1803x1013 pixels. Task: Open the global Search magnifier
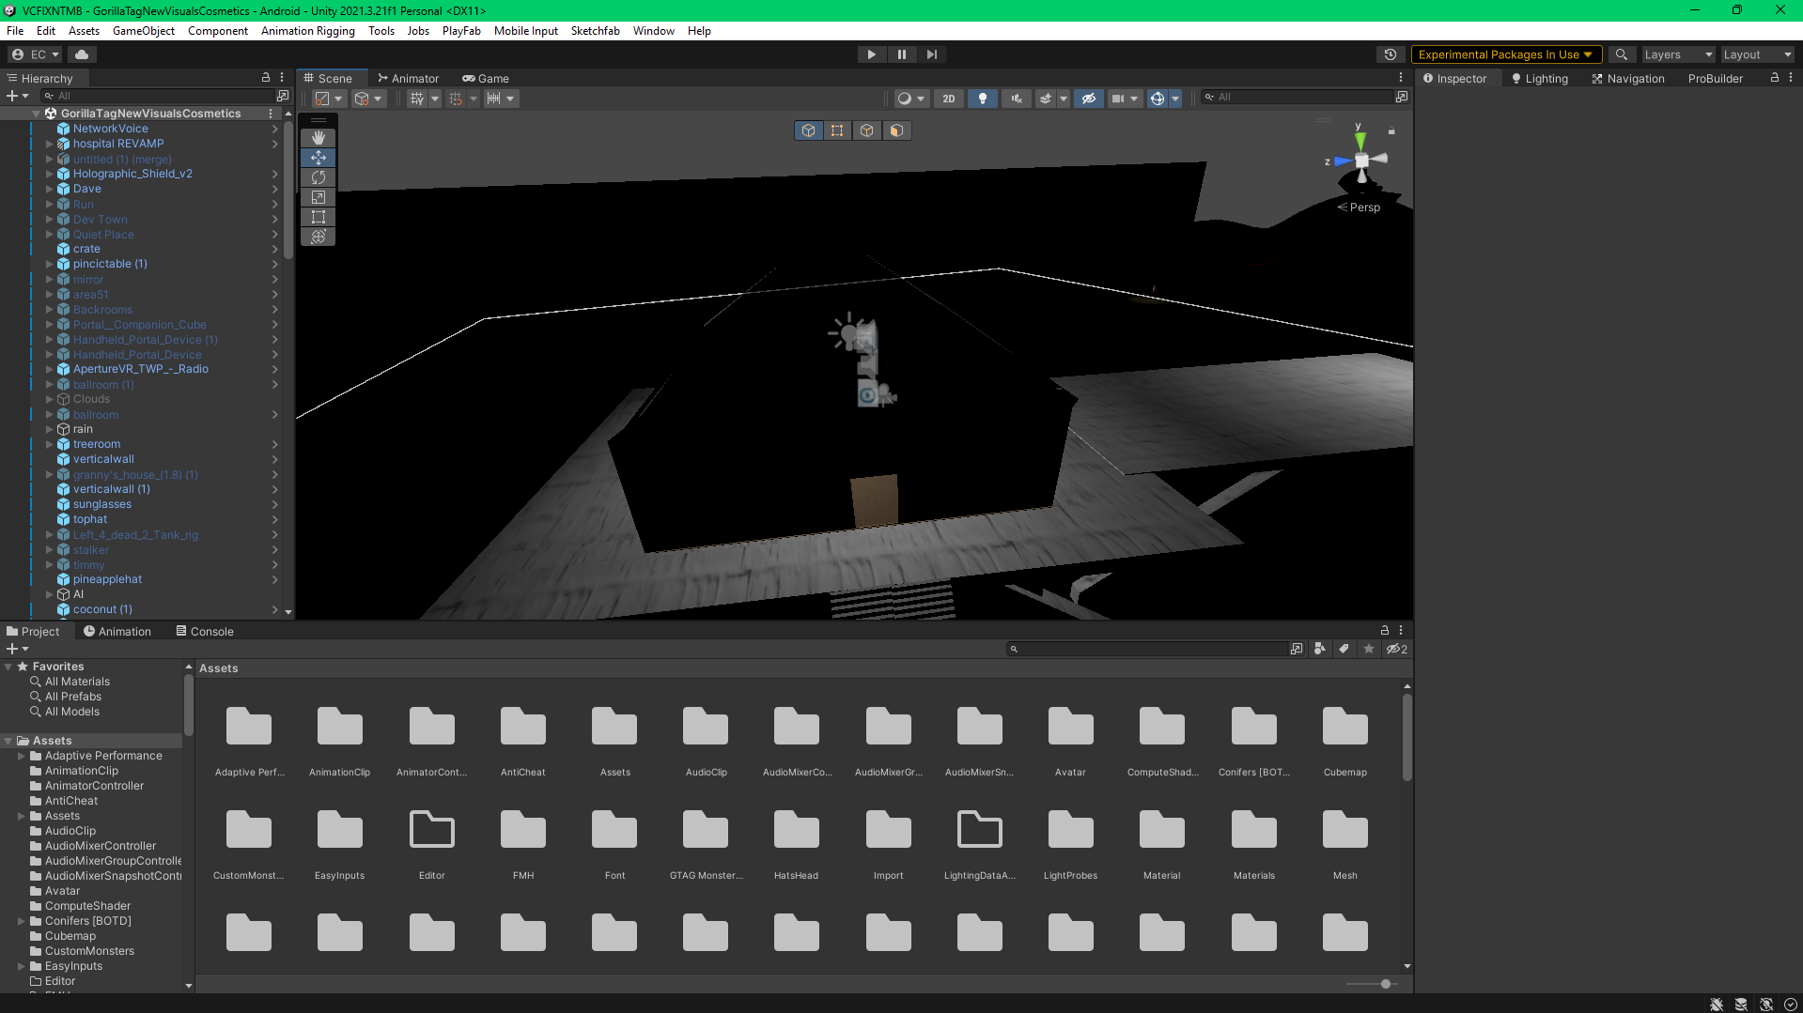pos(1621,54)
